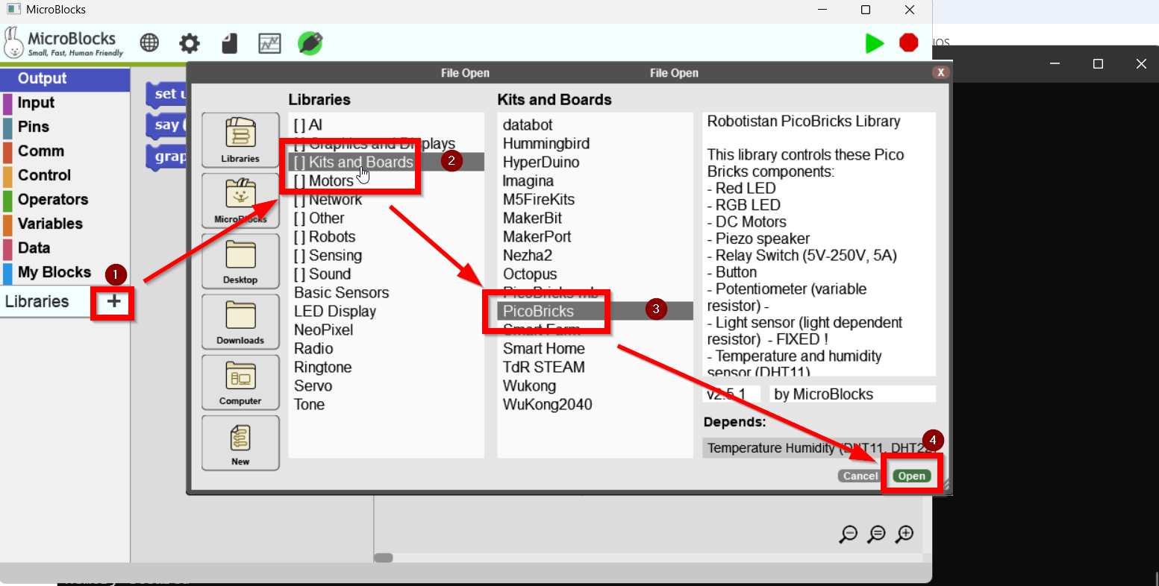Select HyperDuino in the list
Screen dimensions: 1159x586
point(596,163)
